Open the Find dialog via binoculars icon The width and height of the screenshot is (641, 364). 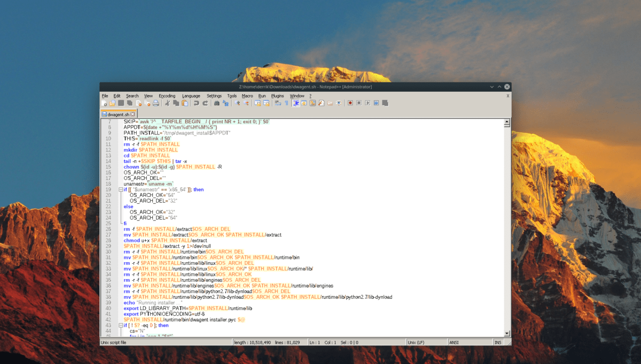coord(217,102)
